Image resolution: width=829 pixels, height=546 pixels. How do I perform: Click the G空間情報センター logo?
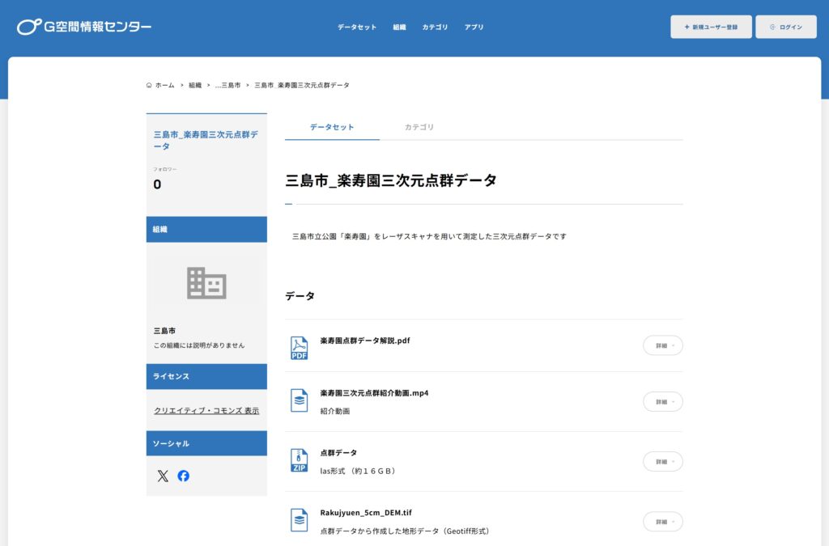click(84, 27)
